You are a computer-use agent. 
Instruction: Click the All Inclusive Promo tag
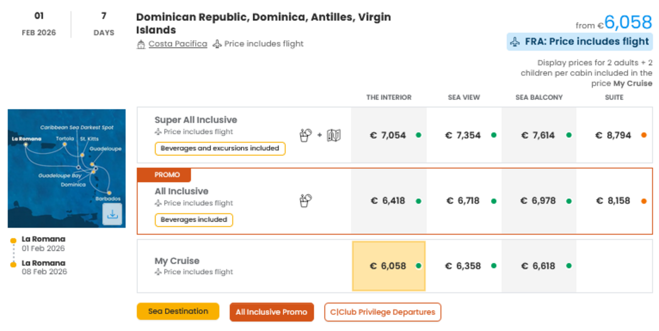pyautogui.click(x=272, y=312)
